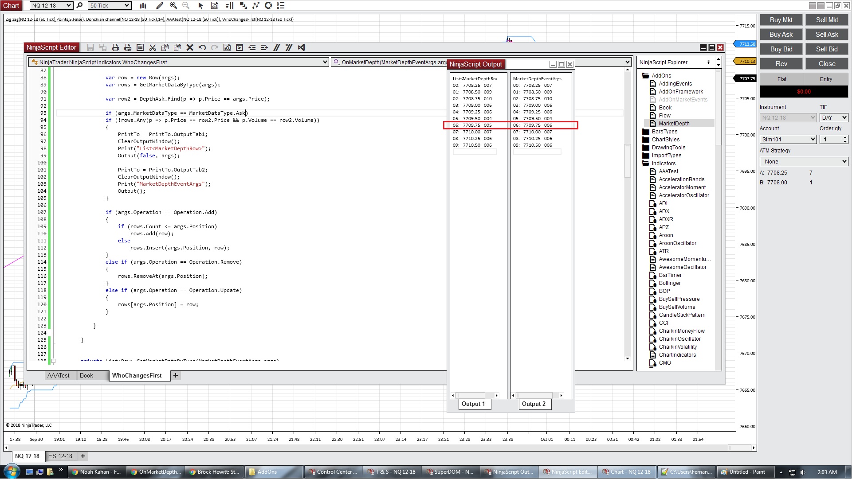
Task: Click the cut scissors icon
Action: click(x=153, y=47)
